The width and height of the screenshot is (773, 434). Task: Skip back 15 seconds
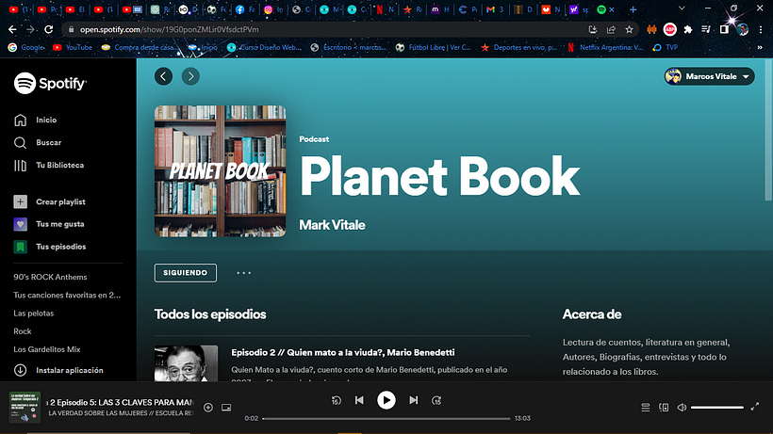click(x=337, y=400)
